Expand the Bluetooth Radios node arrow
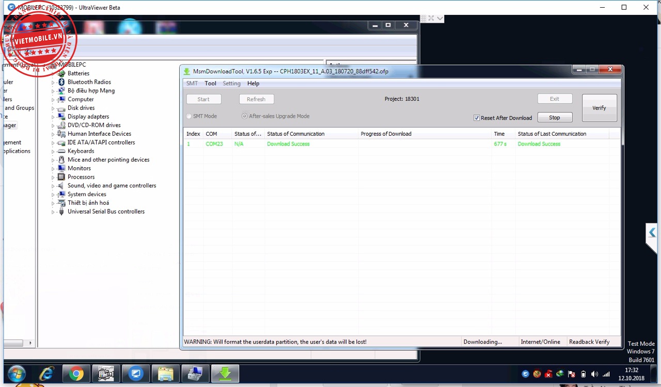The image size is (661, 387). (x=53, y=82)
